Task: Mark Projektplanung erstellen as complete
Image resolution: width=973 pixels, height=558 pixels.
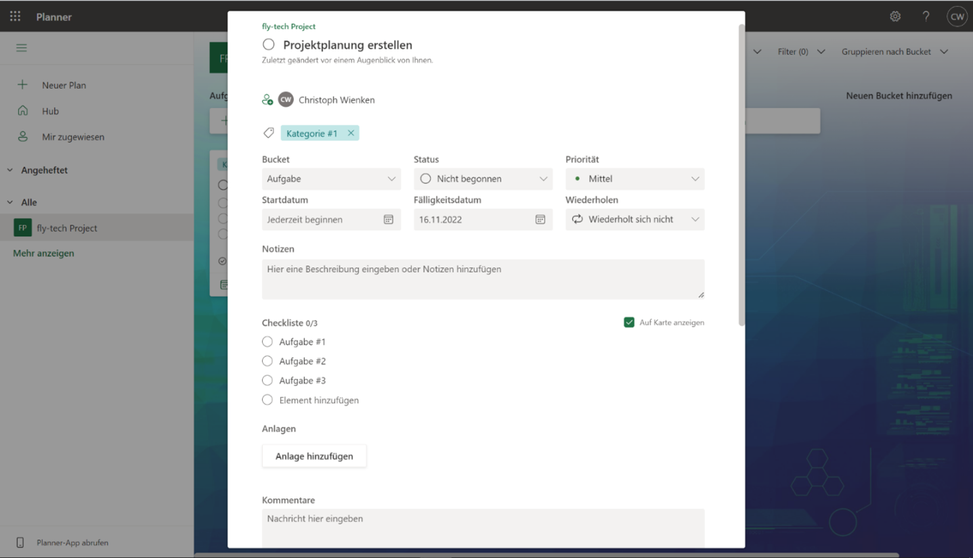Action: [x=268, y=44]
